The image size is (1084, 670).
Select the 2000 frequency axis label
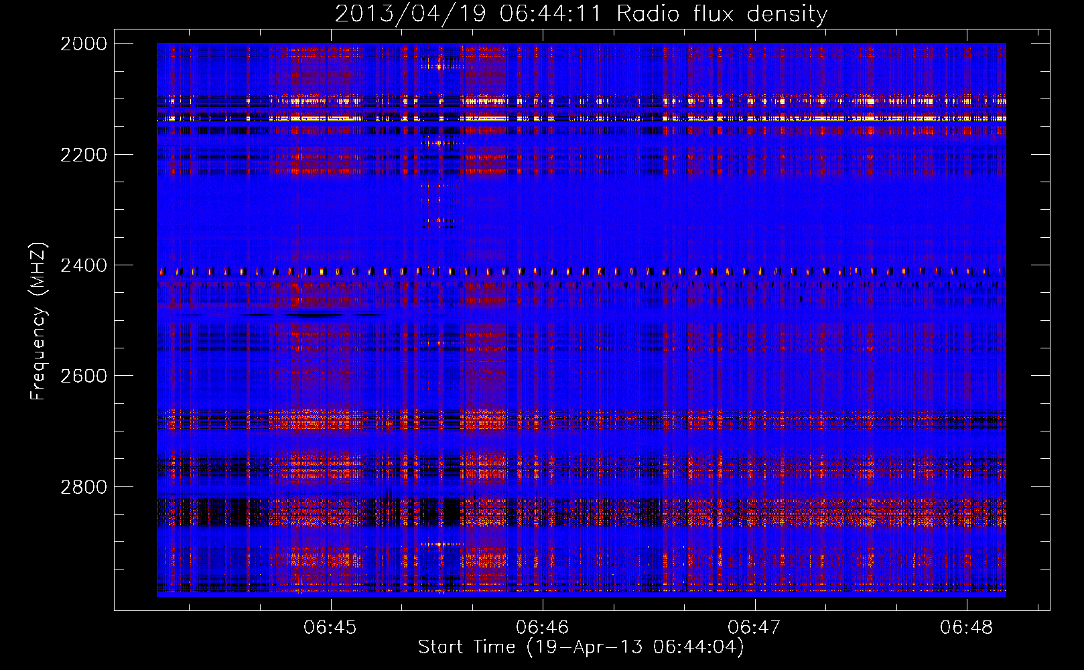(84, 44)
